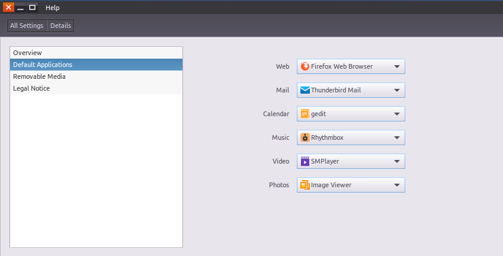Close the settings window
The image size is (503, 256).
tap(9, 7)
